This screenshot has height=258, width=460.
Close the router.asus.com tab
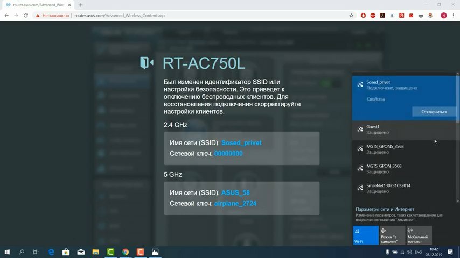click(69, 5)
